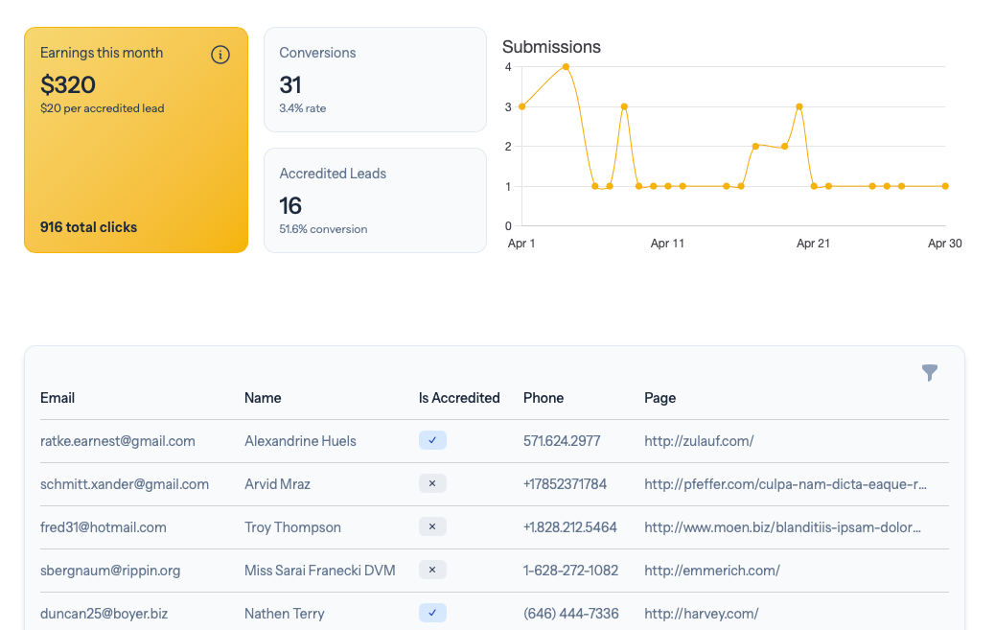Click email ratke.earnest@gmail.com
Screen dimensions: 995x630
118,441
